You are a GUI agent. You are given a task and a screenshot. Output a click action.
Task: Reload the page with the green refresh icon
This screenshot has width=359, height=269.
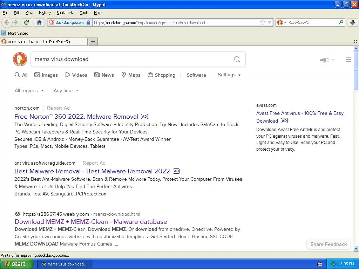coord(27,22)
